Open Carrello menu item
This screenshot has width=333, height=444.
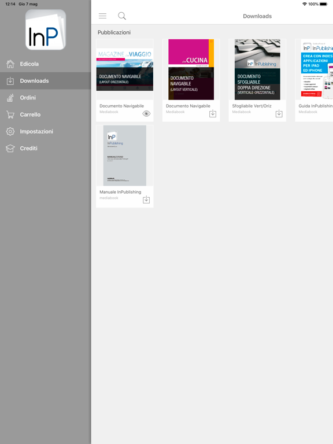click(46, 114)
